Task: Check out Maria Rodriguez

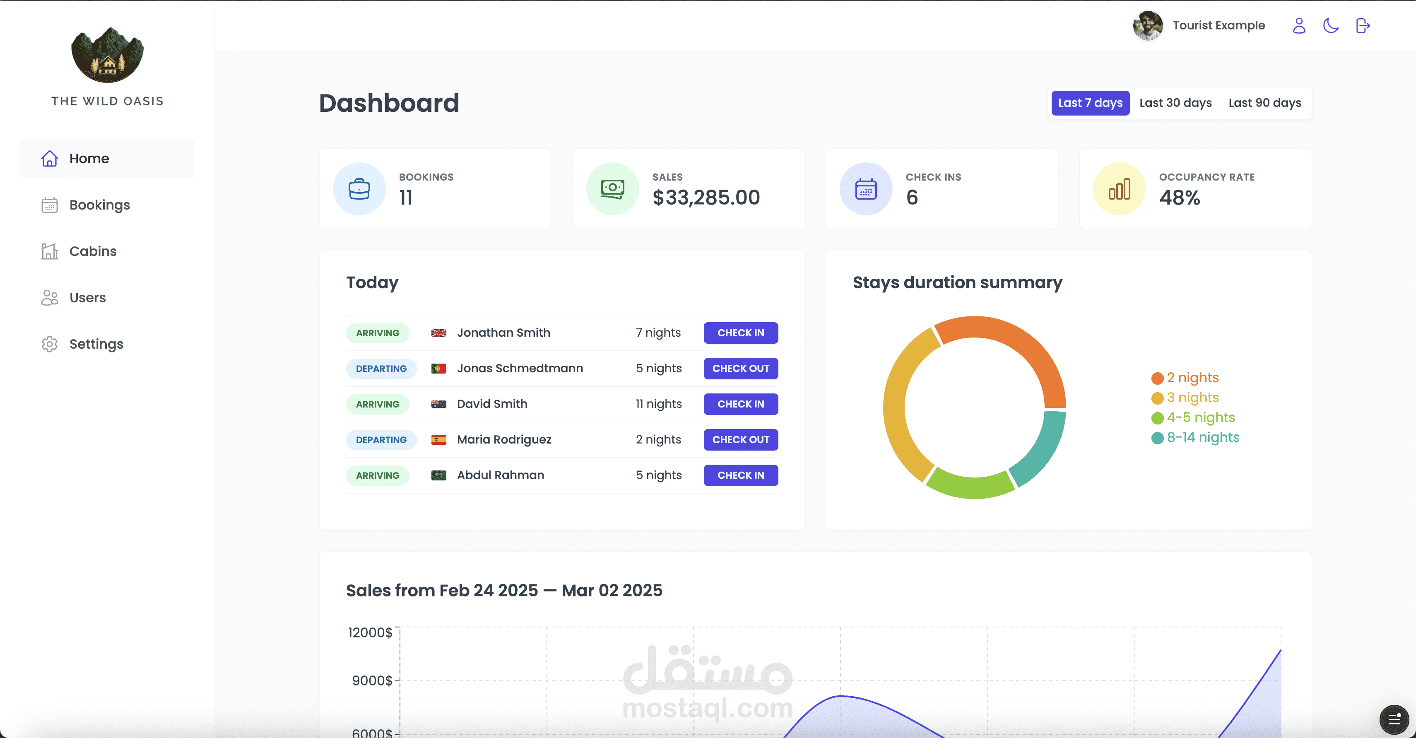Action: point(740,439)
